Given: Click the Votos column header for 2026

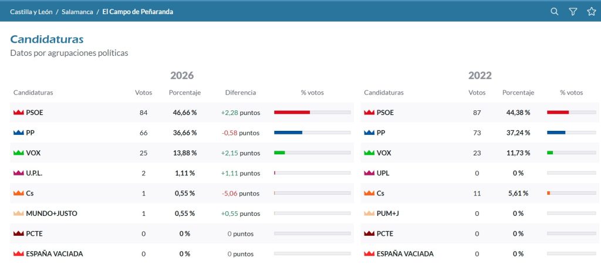Looking at the screenshot, I should coord(143,92).
